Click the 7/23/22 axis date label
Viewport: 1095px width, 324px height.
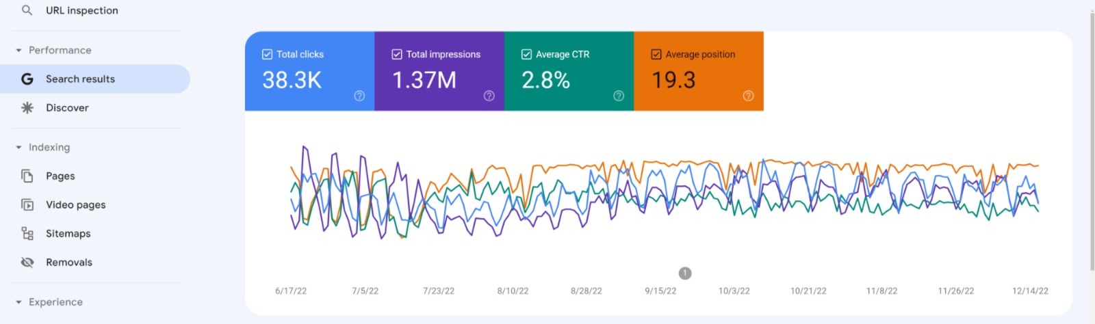[x=439, y=291]
